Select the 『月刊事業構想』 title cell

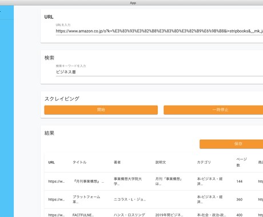(88, 182)
